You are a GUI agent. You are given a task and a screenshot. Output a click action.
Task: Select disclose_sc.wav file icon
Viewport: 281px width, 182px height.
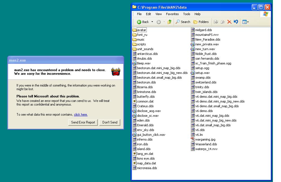coord(135,116)
